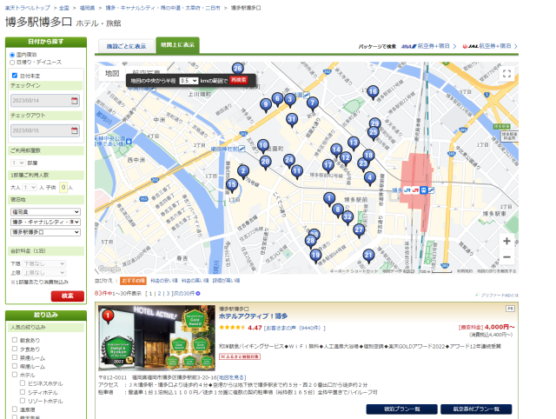The height and width of the screenshot is (419, 556).
Task: Check the non-smoking room filter
Action: 15,357
